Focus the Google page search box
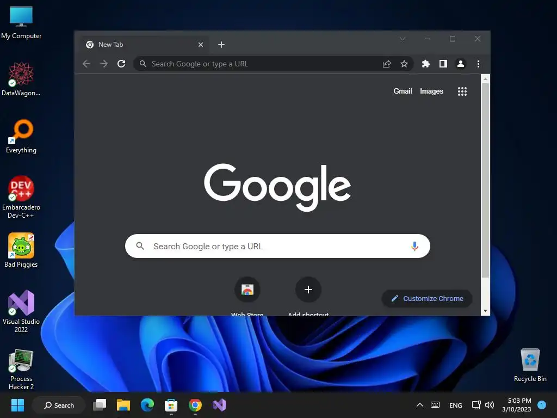The image size is (557, 418). click(x=277, y=246)
